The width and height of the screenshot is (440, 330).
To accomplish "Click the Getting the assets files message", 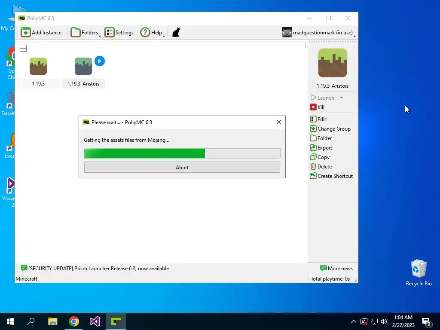I will tap(127, 140).
